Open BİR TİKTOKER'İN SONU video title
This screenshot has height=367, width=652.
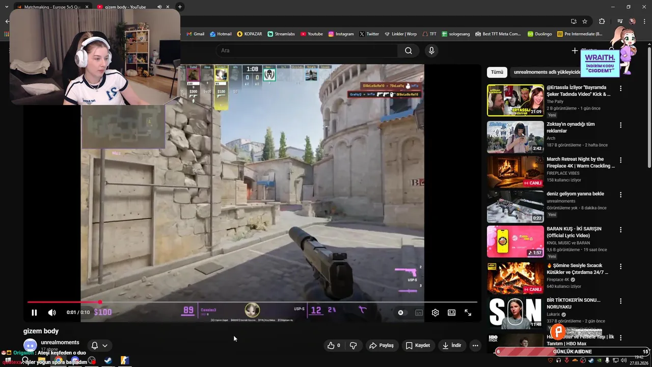click(574, 303)
